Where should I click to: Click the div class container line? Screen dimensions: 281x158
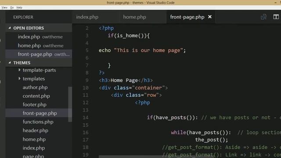point(133,88)
